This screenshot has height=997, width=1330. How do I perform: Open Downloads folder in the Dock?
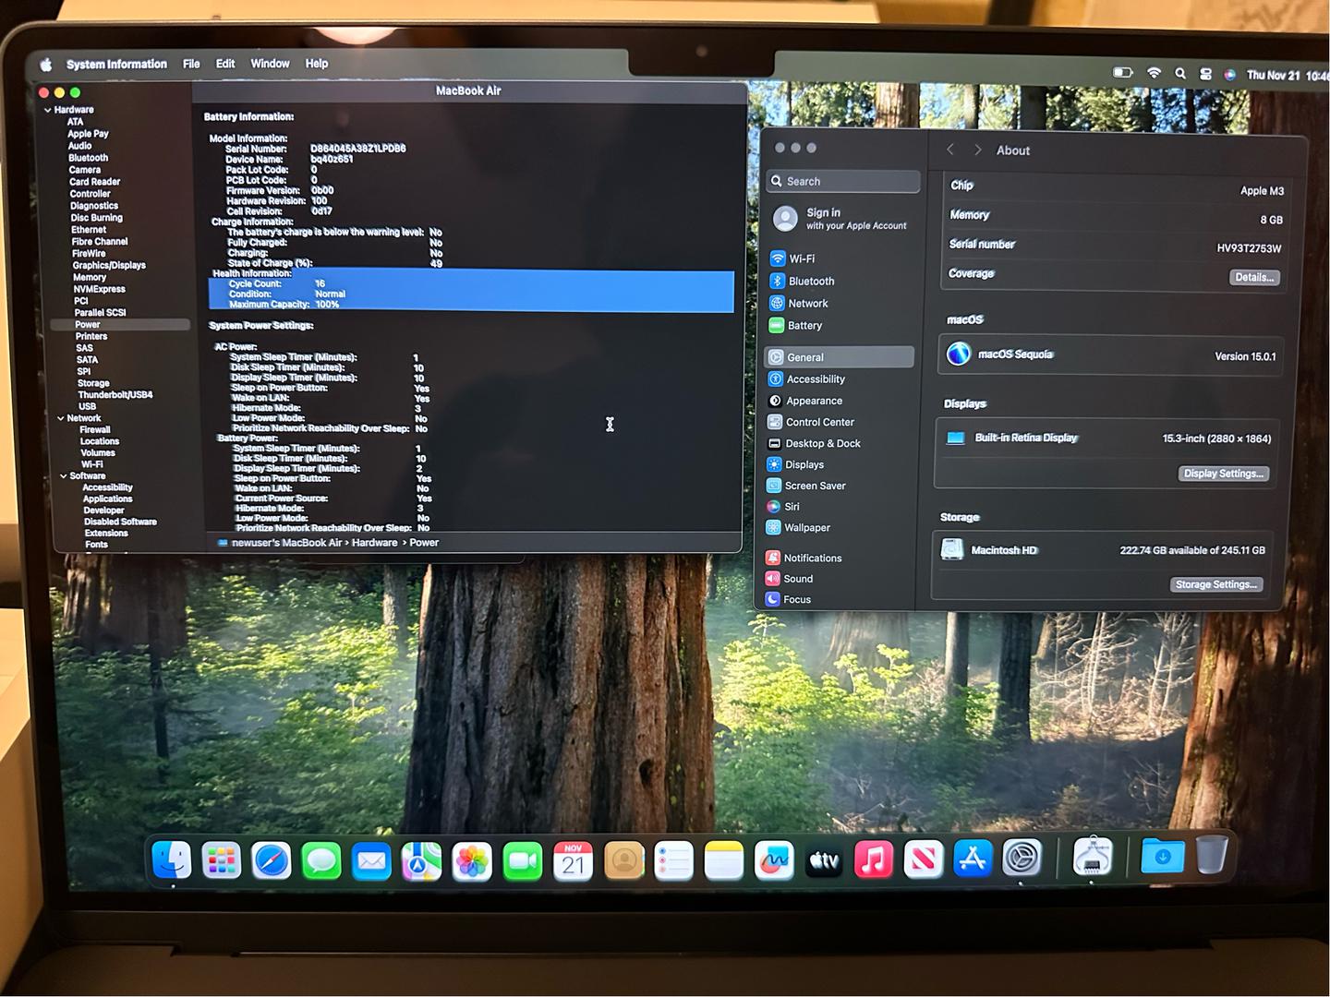(1163, 856)
